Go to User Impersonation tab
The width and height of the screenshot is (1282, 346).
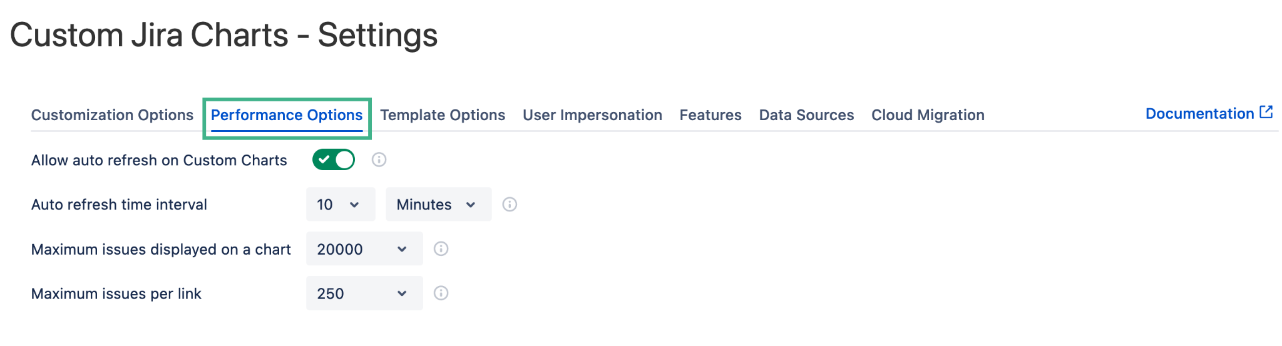(592, 115)
